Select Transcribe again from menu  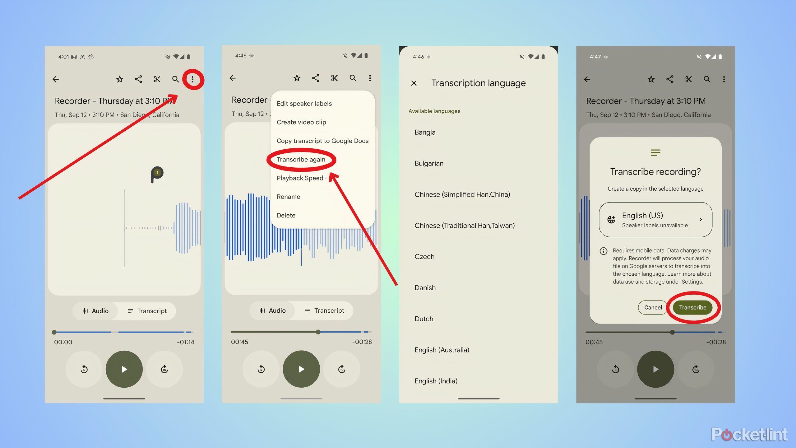(301, 159)
